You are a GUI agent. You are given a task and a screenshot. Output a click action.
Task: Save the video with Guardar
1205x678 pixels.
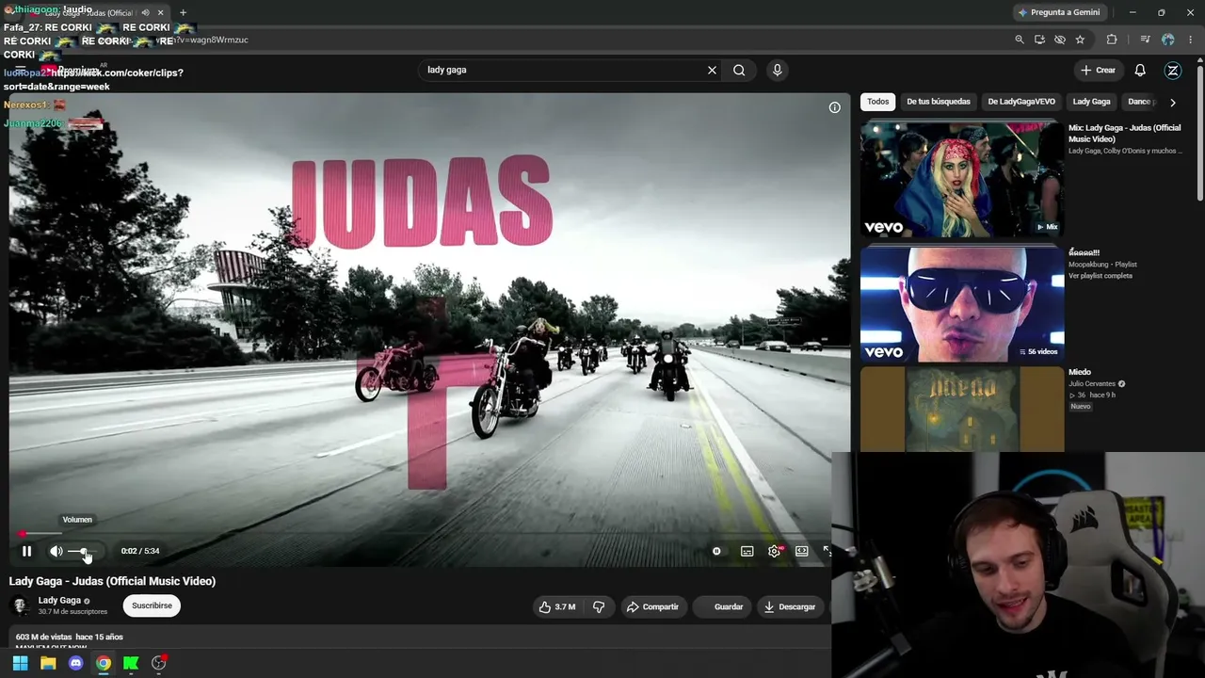pos(721,606)
